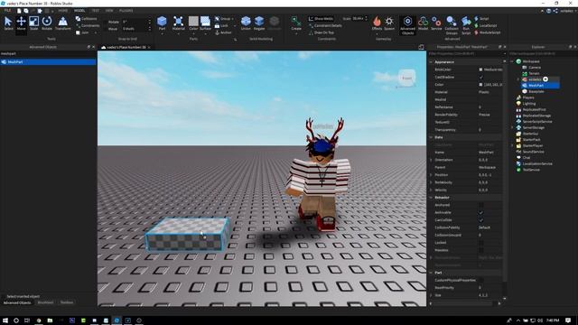The image size is (578, 325).
Task: Click the Filter workspace search field
Action: coord(543,54)
